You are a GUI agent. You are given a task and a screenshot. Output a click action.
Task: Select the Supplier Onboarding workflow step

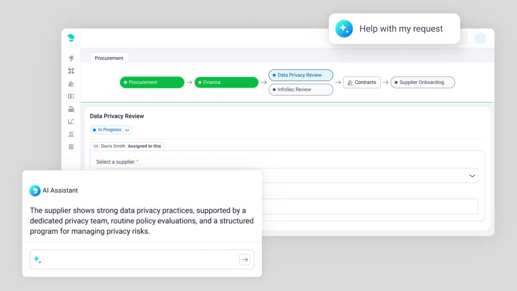click(422, 82)
